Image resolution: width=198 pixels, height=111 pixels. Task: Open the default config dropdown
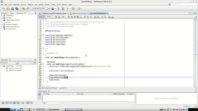pos(49,9)
